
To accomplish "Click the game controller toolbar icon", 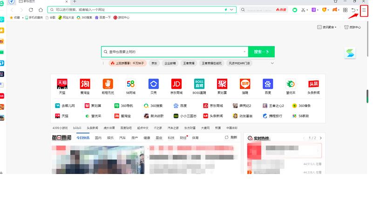I will [x=335, y=10].
